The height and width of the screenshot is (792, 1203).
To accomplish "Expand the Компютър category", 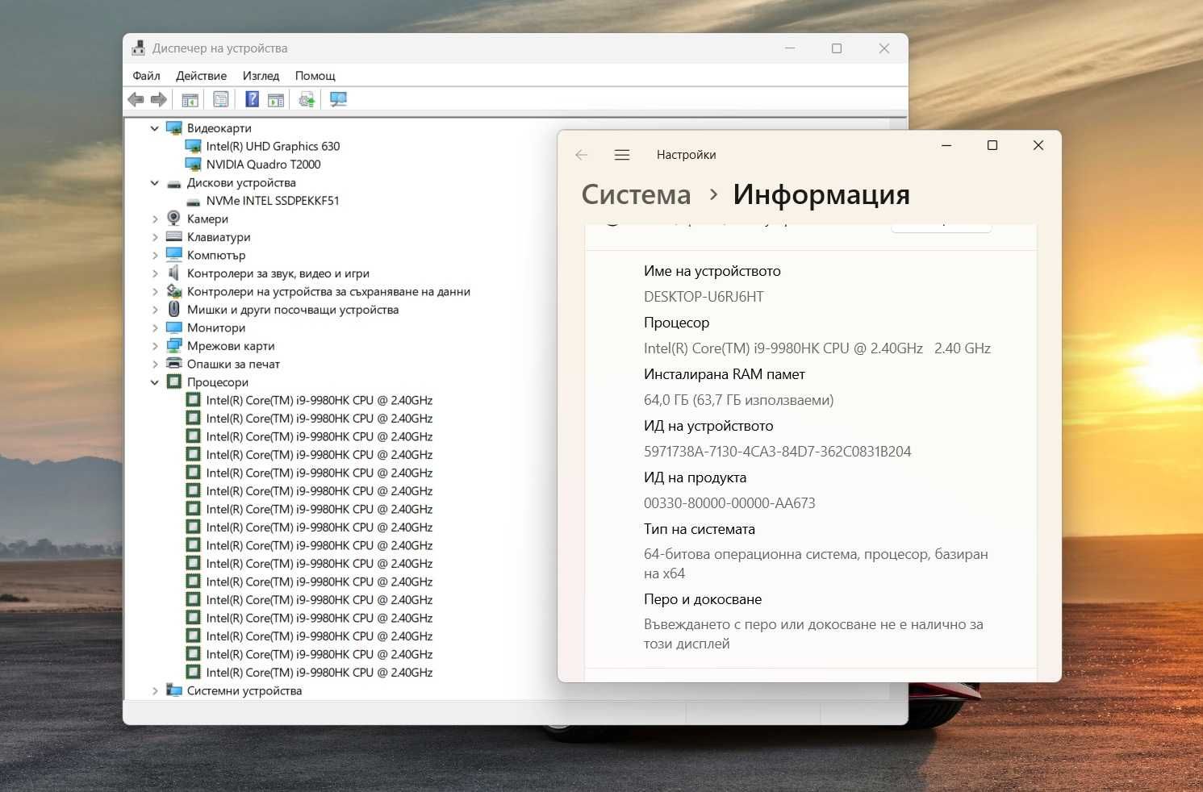I will point(155,255).
